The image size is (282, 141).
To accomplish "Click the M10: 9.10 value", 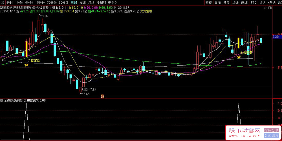I will tap(76, 8).
